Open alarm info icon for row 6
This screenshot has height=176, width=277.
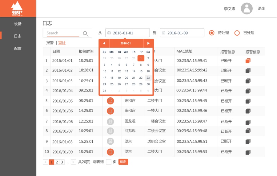coord(248,111)
